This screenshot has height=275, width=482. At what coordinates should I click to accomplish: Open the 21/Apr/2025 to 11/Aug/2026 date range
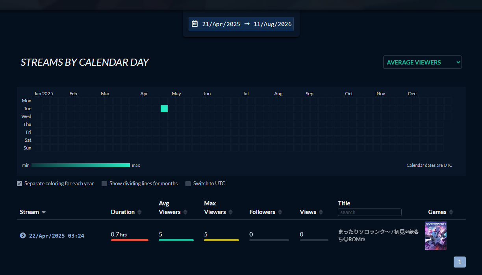pyautogui.click(x=241, y=24)
